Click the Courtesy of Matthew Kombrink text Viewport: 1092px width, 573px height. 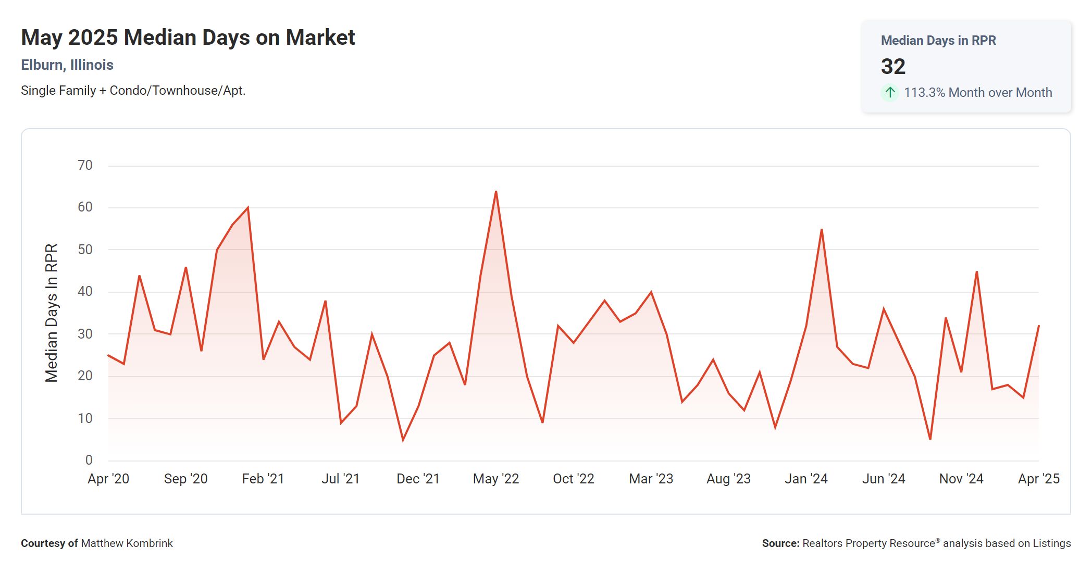coord(97,543)
